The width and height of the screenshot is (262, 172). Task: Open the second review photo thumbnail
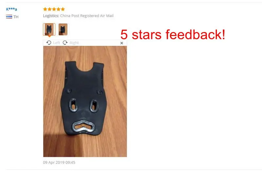(63, 29)
